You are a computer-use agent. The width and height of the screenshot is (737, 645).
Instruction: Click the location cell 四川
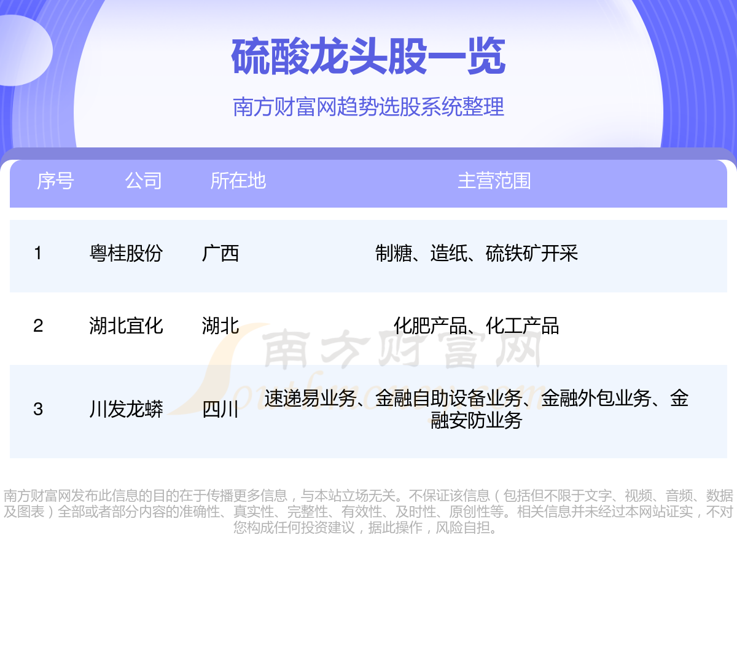220,409
